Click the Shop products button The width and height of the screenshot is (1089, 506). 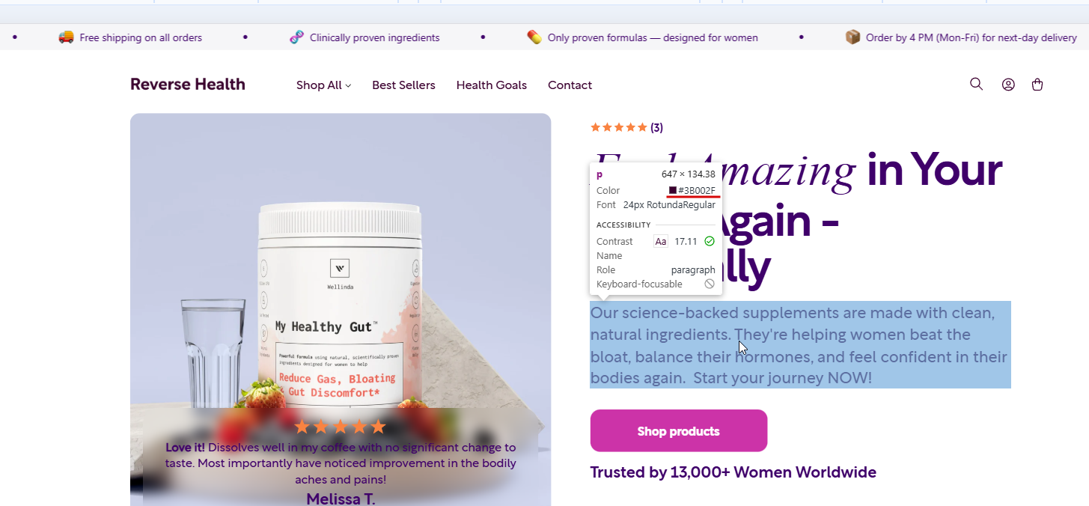pyautogui.click(x=679, y=430)
